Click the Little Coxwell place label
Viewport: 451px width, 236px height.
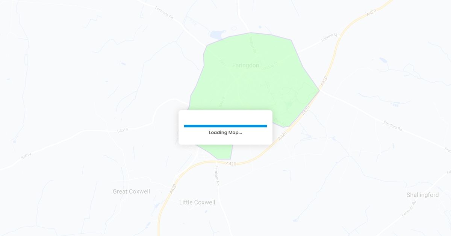(x=197, y=202)
